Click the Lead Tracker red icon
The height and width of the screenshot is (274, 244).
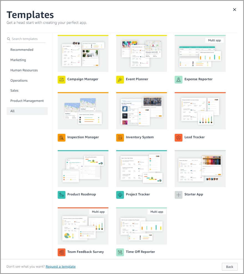point(179,138)
